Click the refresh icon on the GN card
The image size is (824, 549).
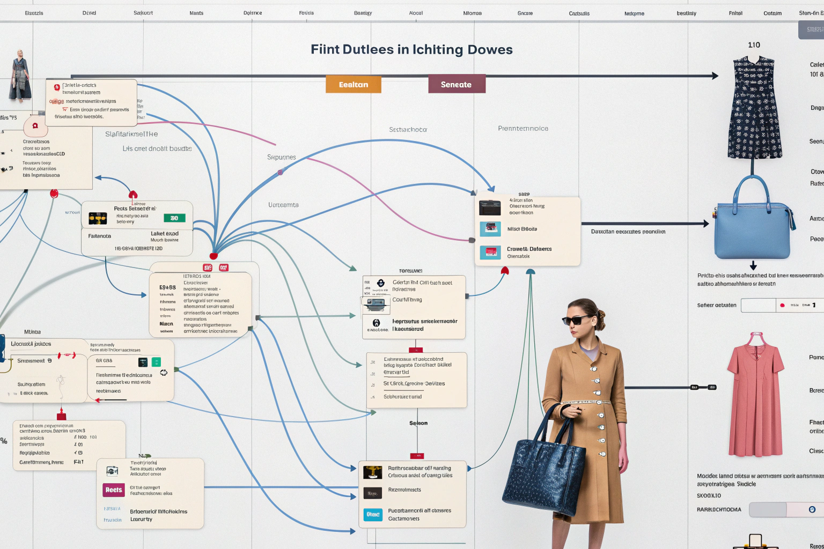click(x=164, y=373)
